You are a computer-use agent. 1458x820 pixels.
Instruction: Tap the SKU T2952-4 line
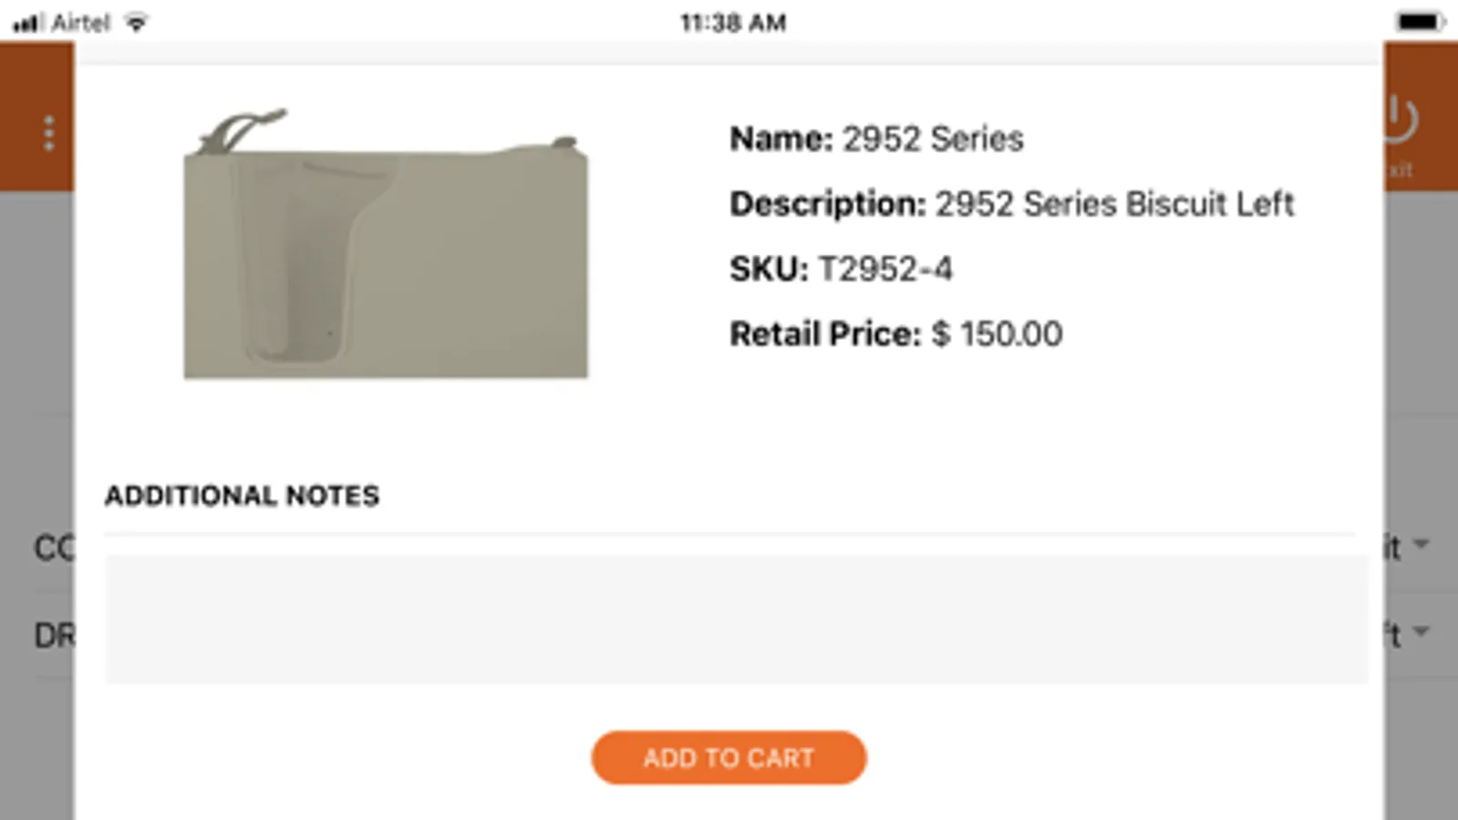click(x=841, y=270)
